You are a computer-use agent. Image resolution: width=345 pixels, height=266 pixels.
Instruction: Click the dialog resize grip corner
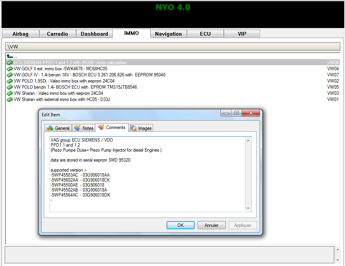[257, 230]
